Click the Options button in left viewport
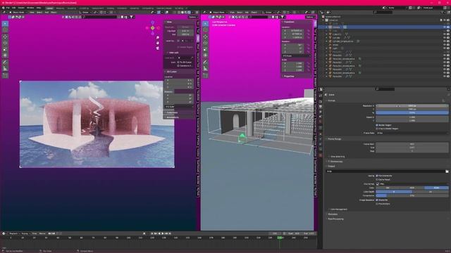 pyautogui.click(x=192, y=17)
